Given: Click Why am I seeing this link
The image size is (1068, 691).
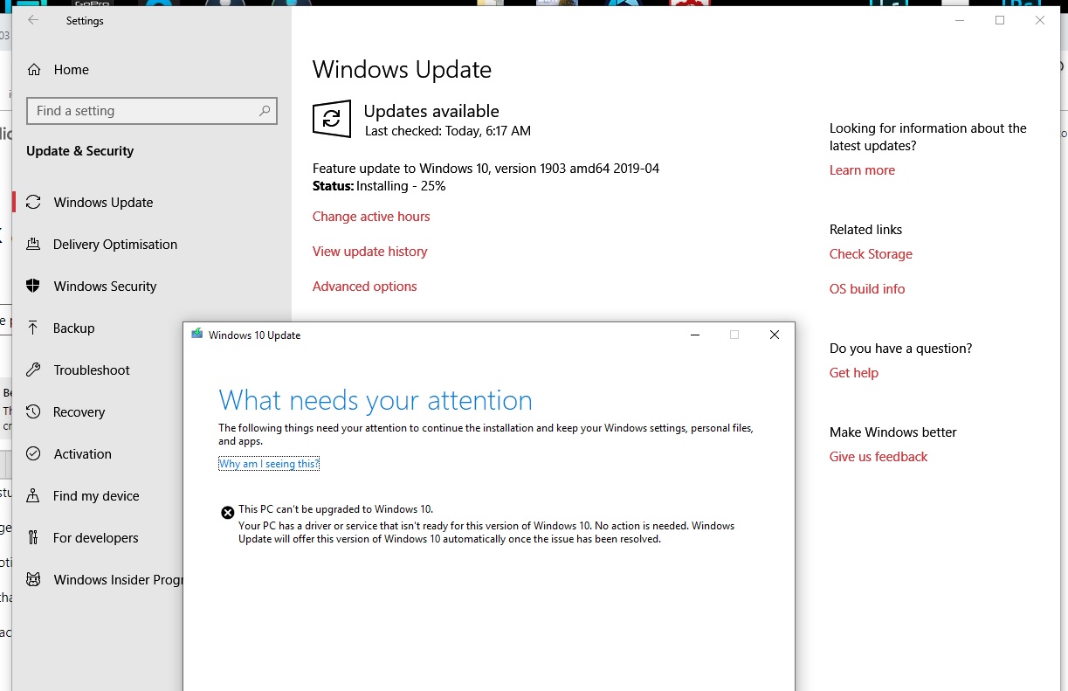Looking at the screenshot, I should pos(269,464).
